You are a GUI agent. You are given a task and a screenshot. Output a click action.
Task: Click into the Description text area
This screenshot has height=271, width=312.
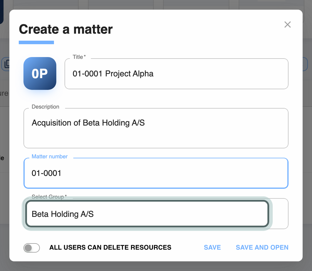tap(156, 128)
